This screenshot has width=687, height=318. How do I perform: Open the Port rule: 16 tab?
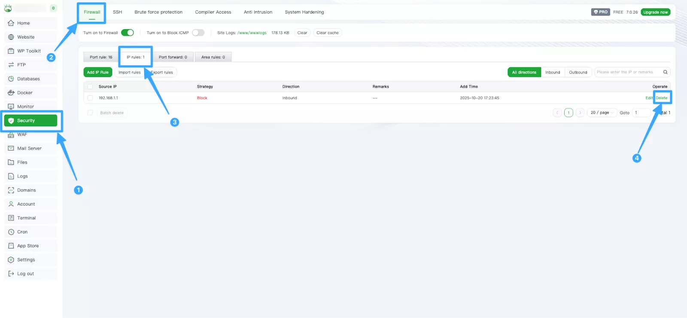pos(101,57)
